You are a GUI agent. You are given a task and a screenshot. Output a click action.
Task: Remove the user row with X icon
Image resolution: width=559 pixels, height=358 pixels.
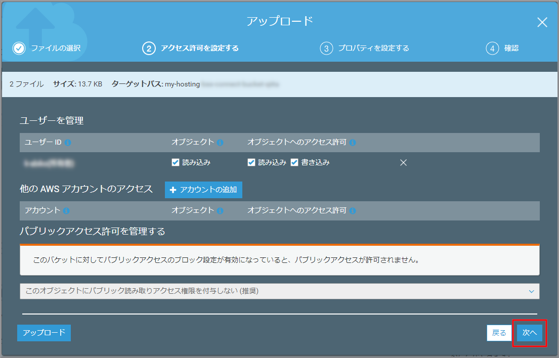tap(403, 163)
